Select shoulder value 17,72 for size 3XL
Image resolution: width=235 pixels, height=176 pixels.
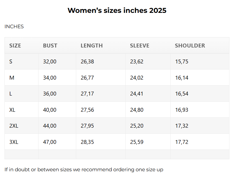182,142
